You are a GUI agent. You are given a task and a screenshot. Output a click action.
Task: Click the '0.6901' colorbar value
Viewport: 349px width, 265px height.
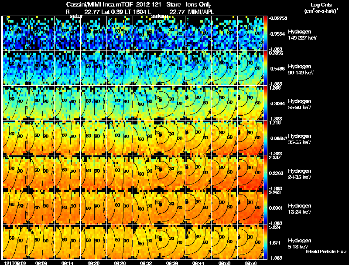[276, 208]
